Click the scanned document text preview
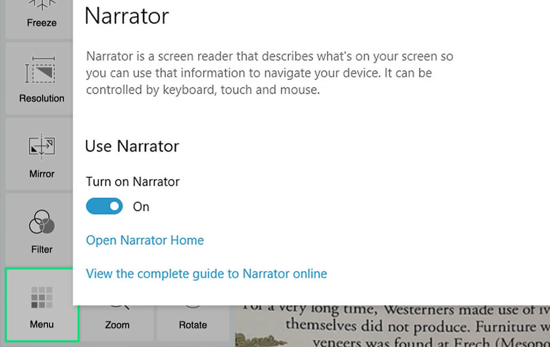The width and height of the screenshot is (550, 347). pos(392,326)
